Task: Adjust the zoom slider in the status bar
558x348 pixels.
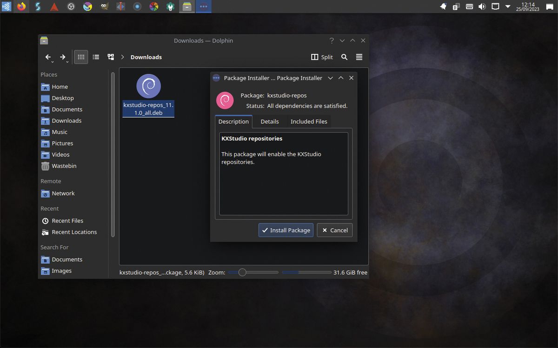Action: (x=242, y=272)
